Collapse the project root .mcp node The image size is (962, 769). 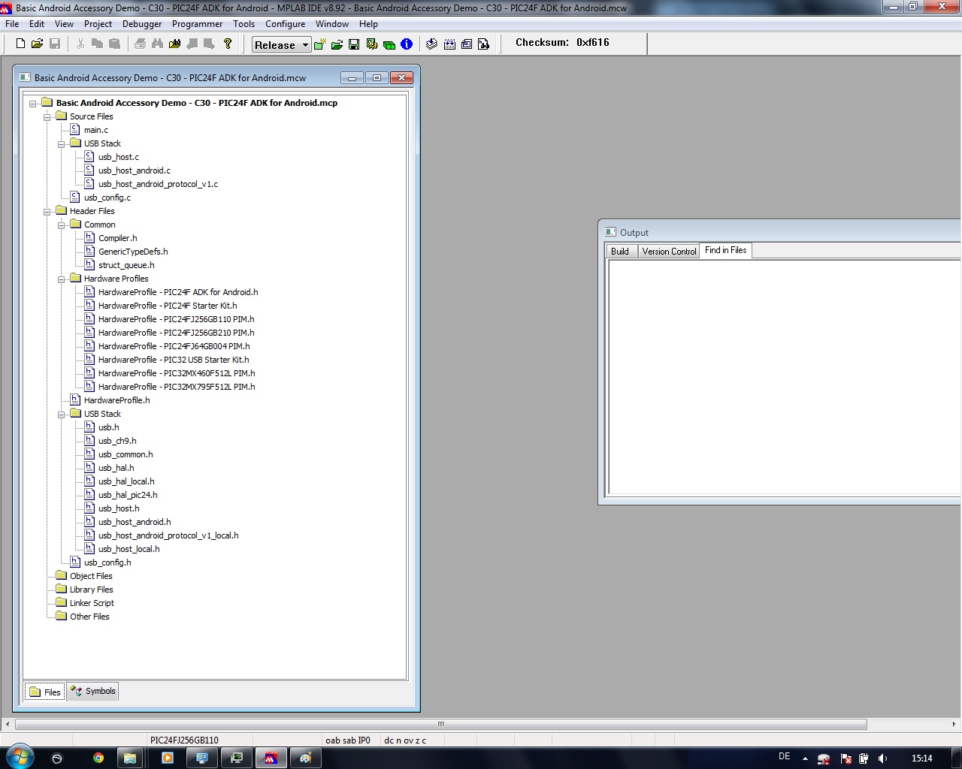click(x=33, y=104)
